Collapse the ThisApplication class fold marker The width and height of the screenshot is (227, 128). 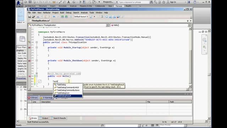point(37,42)
